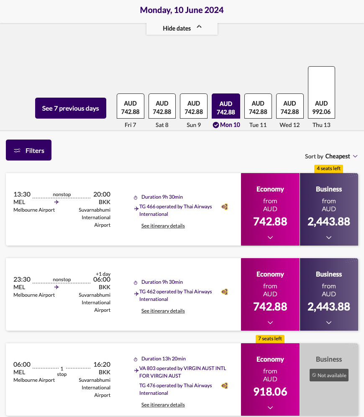This screenshot has height=417, width=364.
Task: Click the Filters sliders icon
Action: [18, 150]
